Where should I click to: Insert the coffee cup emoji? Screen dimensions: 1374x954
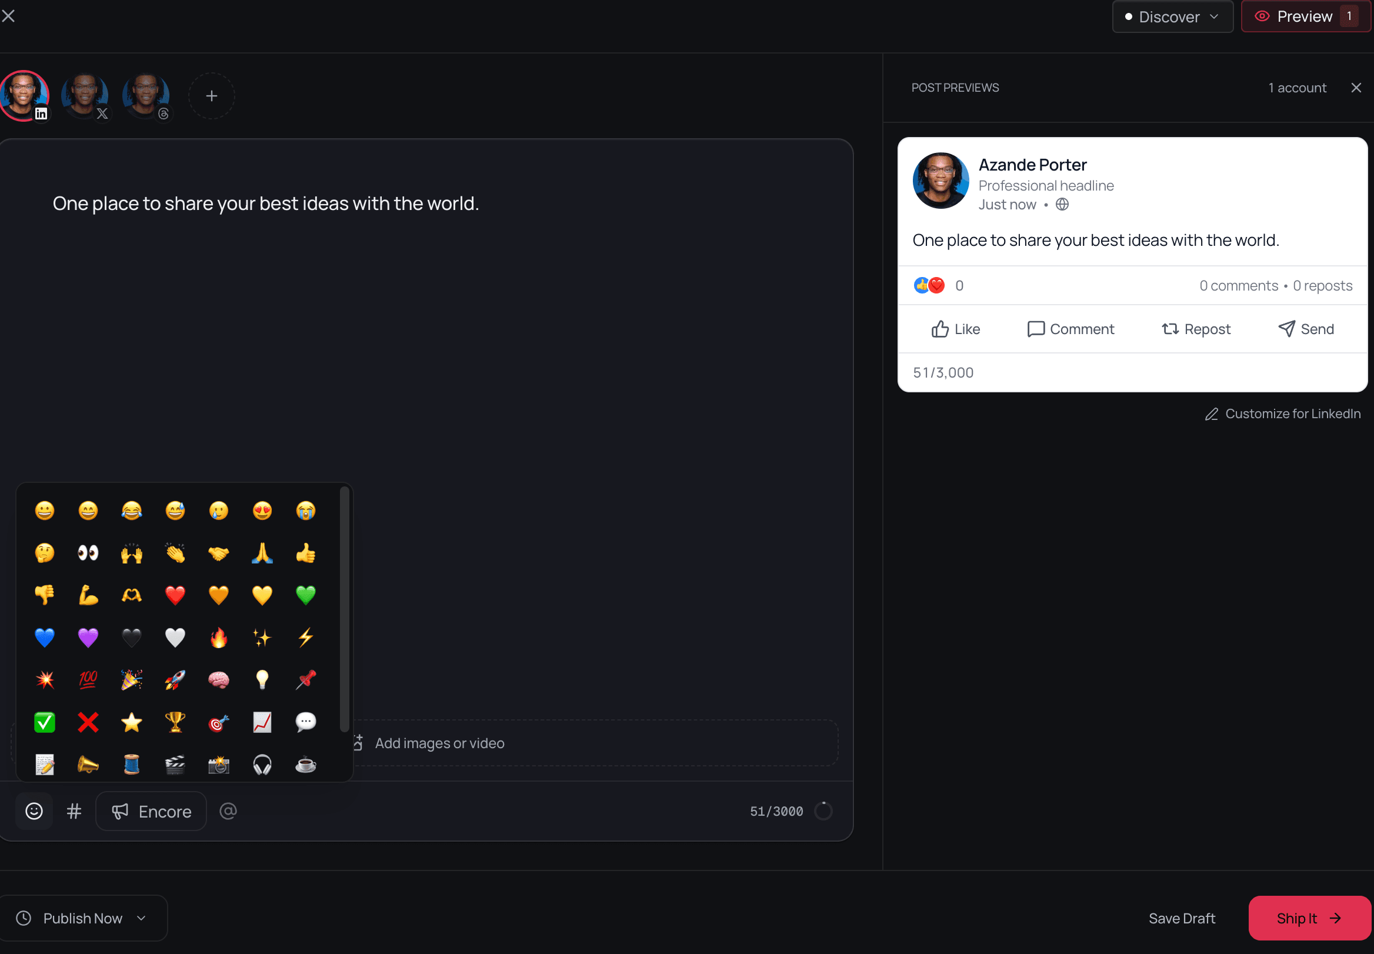[306, 765]
